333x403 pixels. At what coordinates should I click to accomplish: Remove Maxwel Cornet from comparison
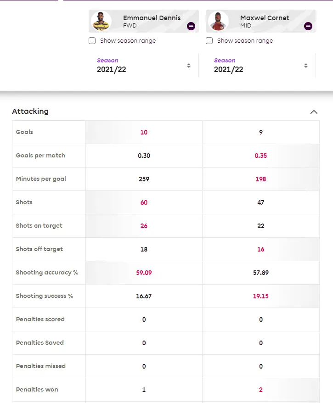coord(308,26)
